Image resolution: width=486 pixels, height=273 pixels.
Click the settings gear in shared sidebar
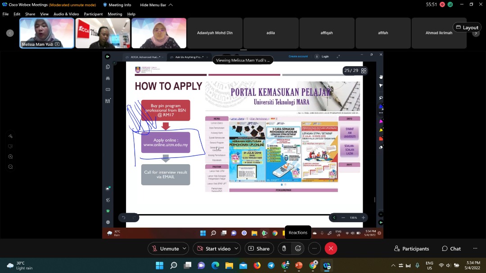[108, 222]
